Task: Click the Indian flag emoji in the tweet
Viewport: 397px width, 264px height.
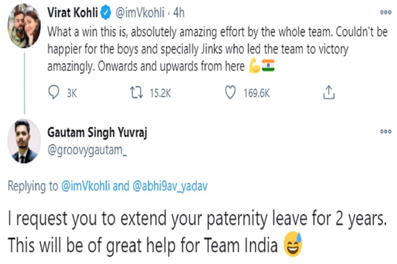Action: (268, 66)
